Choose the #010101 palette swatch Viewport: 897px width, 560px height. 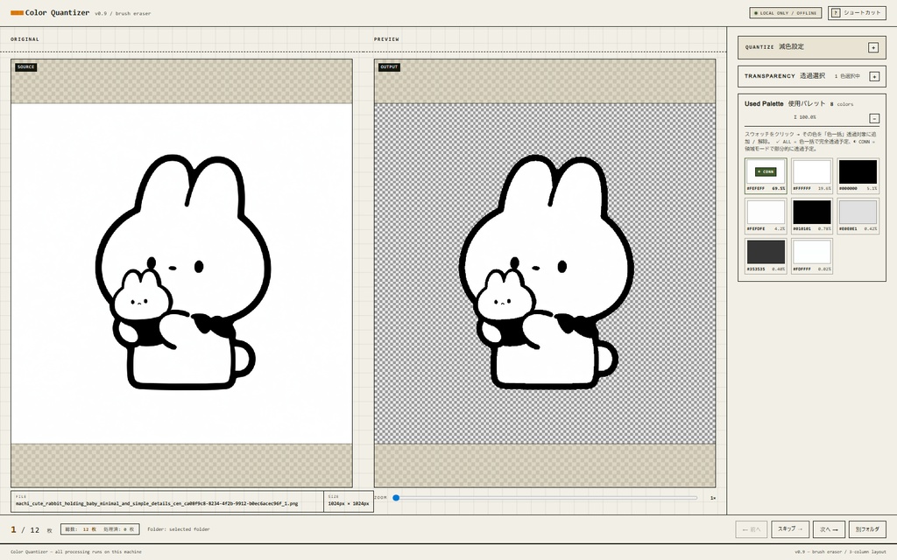tap(811, 213)
